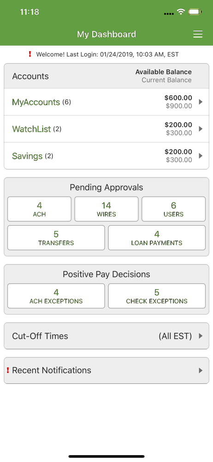Expand the Savings row arrow
Viewport: 213px width, 462px height.
[201, 156]
